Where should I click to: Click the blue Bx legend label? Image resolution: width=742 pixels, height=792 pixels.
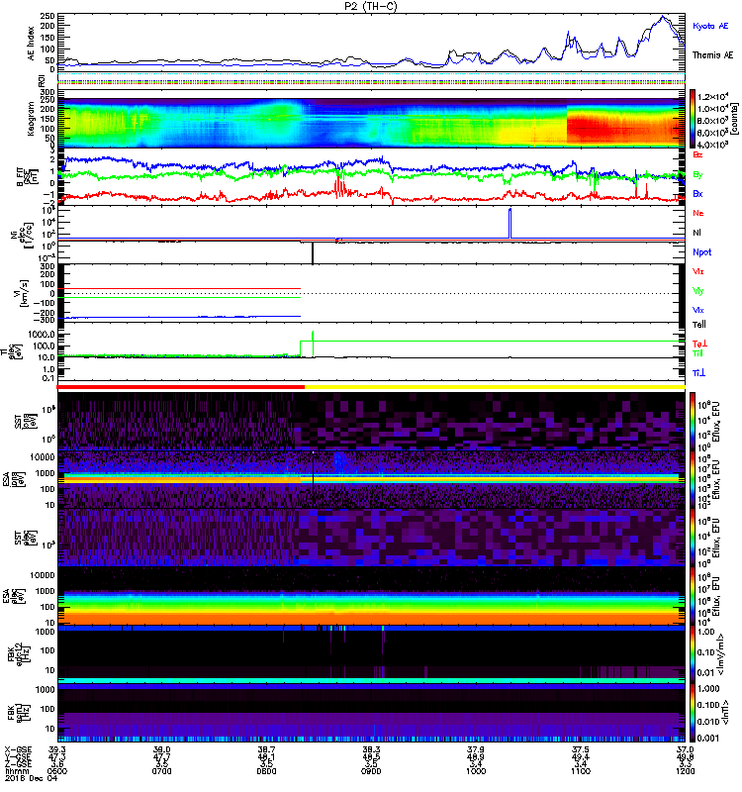click(x=698, y=193)
